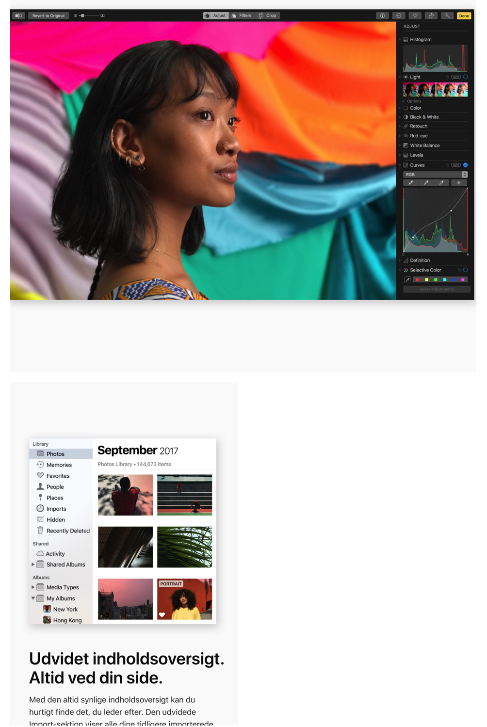Collapse the Light section triangle
The image size is (487, 727).
point(400,77)
